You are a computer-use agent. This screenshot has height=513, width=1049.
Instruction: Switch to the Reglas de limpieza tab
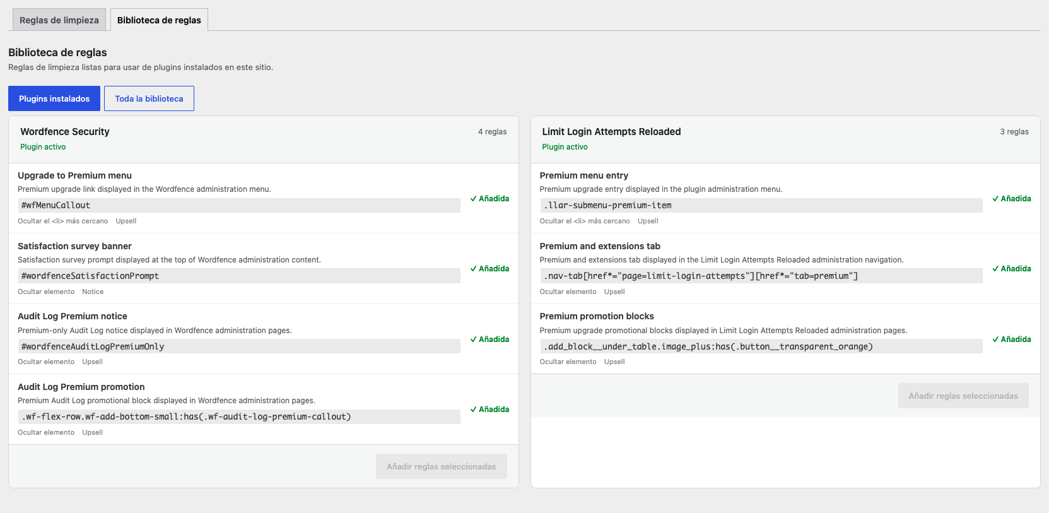(x=59, y=20)
